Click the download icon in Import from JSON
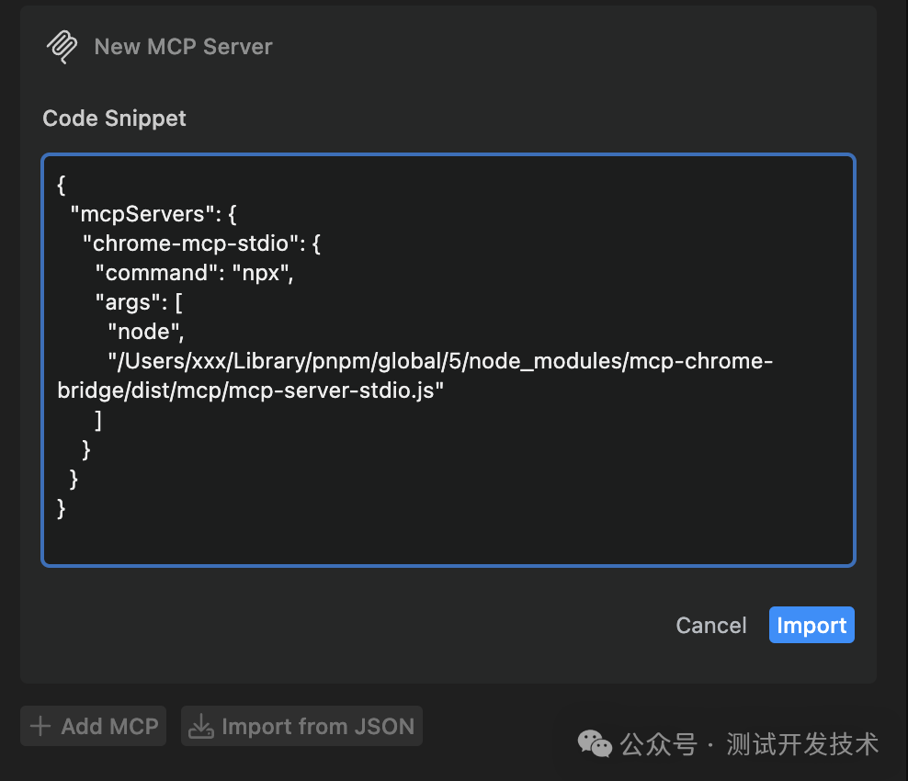908x781 pixels. click(201, 726)
